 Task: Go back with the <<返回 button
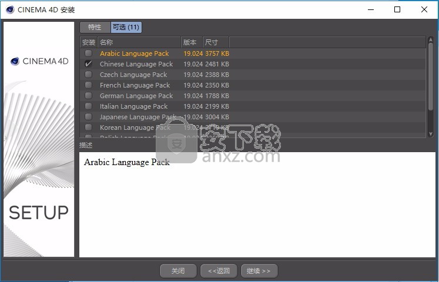[219, 271]
